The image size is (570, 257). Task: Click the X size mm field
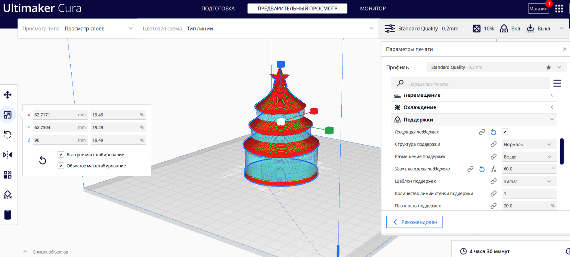(60, 115)
